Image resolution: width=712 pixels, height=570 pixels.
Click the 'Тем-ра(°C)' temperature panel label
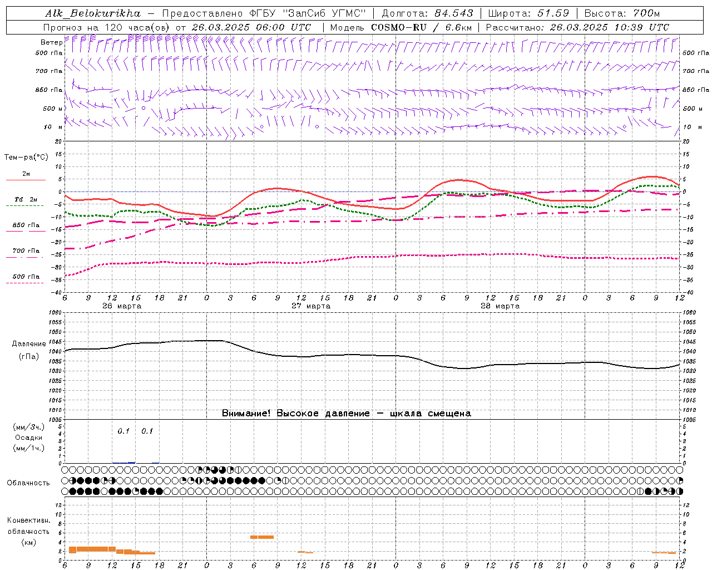26,157
